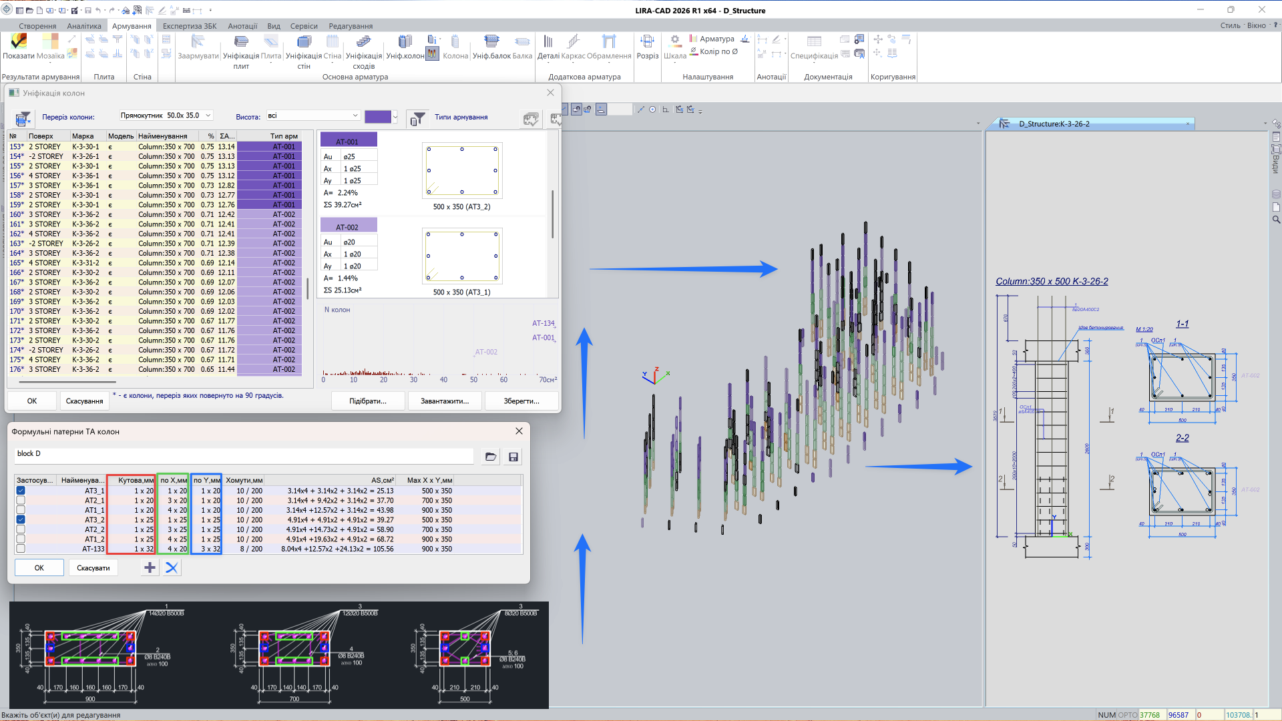Click the Зберегти... button
1282x721 pixels.
(521, 401)
